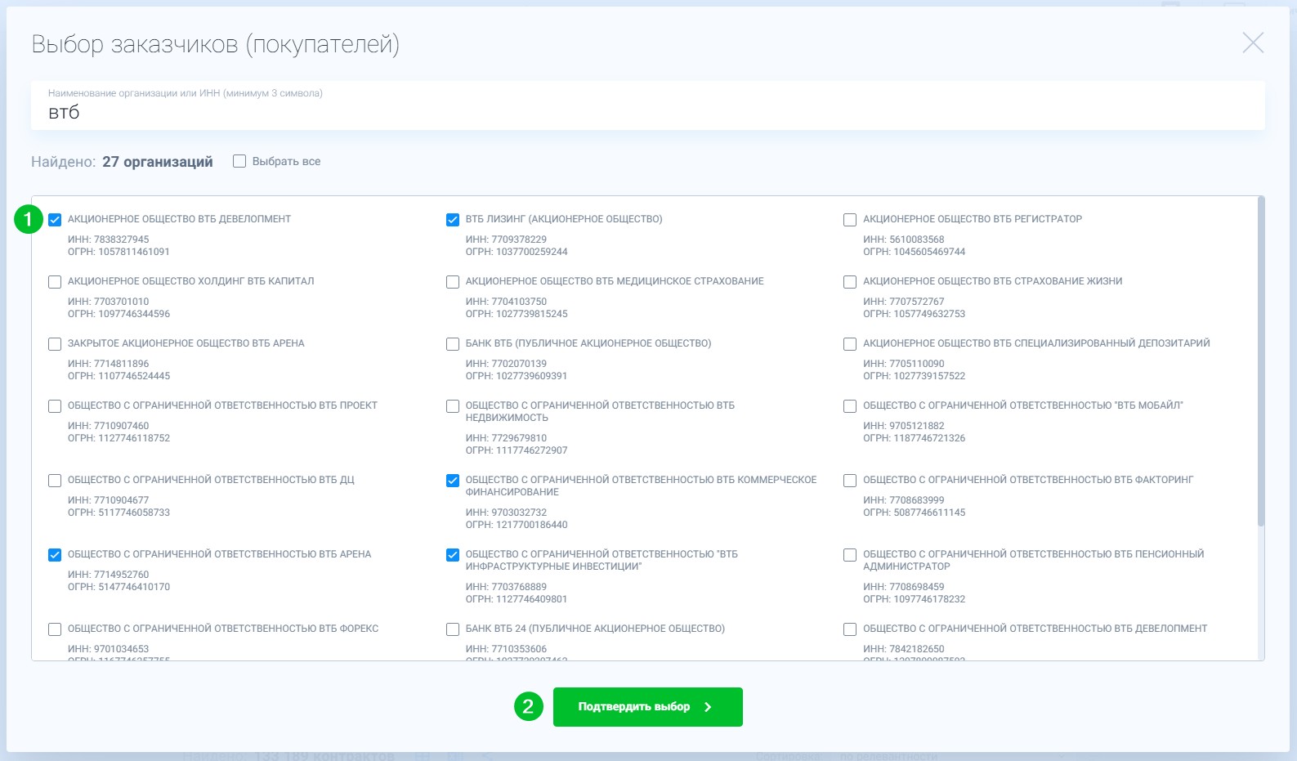Click text 'ОГРН: 1187746721326'

(x=915, y=438)
